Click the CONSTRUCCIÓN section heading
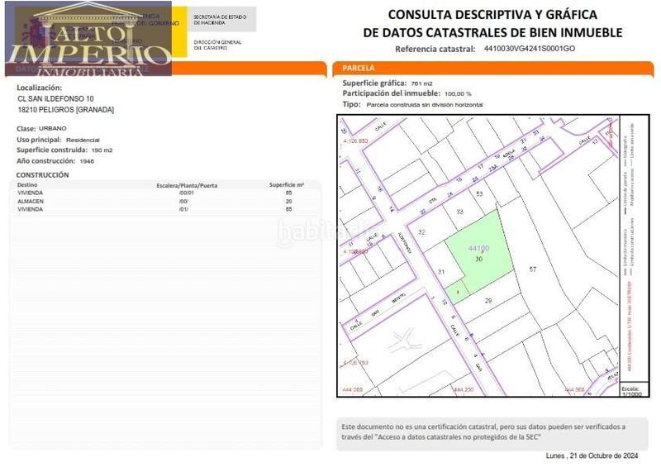This screenshot has height=467, width=661. pos(43,175)
